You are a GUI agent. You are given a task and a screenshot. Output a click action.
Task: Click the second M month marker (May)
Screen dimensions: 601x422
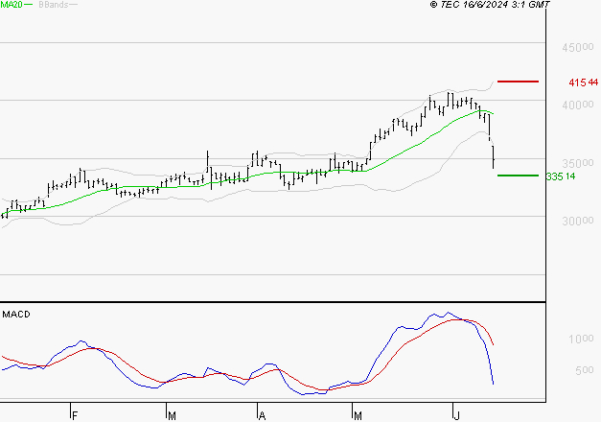coord(358,416)
